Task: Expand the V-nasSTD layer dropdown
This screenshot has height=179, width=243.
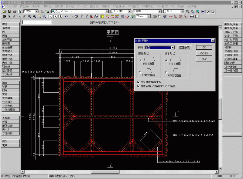Action: click(x=107, y=12)
